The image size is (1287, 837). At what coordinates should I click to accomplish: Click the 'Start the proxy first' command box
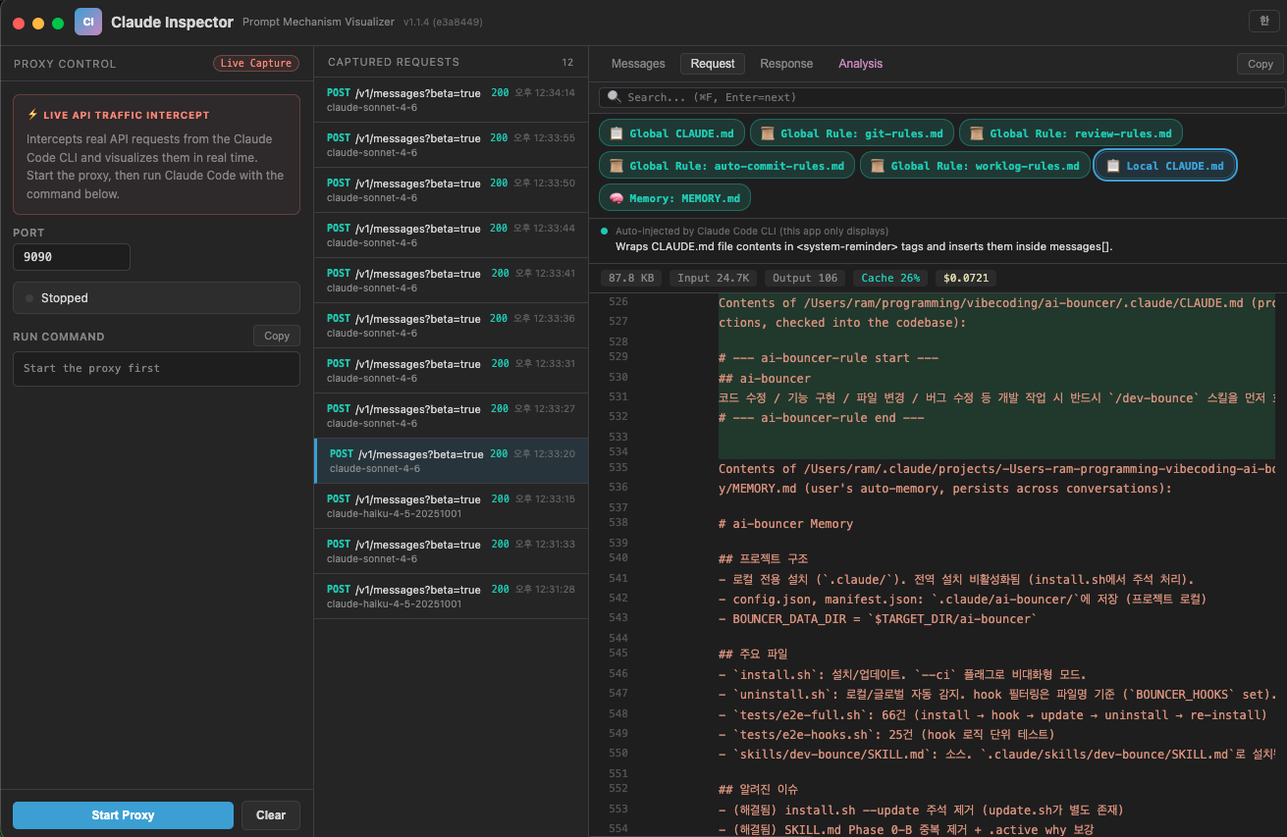(156, 369)
